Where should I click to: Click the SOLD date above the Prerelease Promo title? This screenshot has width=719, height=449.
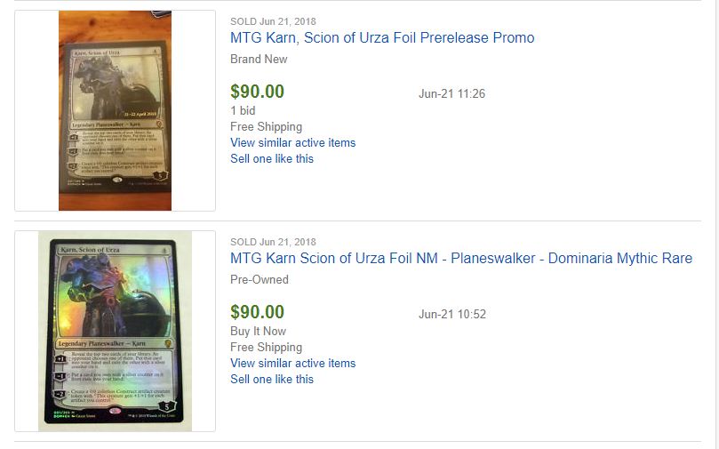(x=273, y=21)
